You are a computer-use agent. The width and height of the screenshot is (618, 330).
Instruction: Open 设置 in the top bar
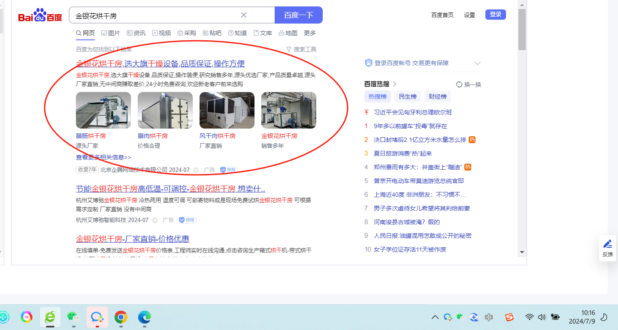(x=470, y=15)
